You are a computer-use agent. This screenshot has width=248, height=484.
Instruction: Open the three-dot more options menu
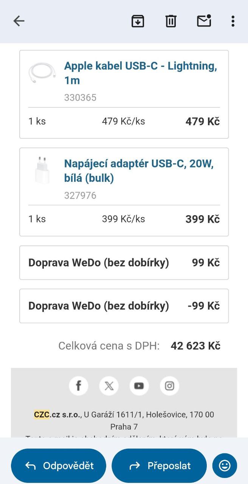coord(233,21)
